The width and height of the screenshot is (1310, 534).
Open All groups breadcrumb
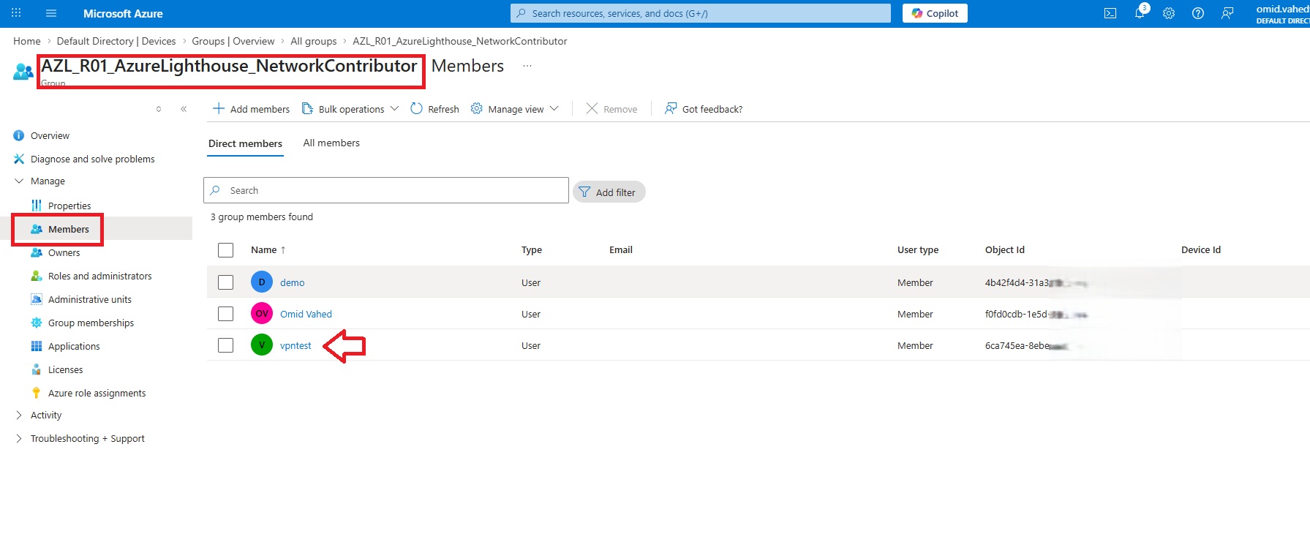[314, 41]
